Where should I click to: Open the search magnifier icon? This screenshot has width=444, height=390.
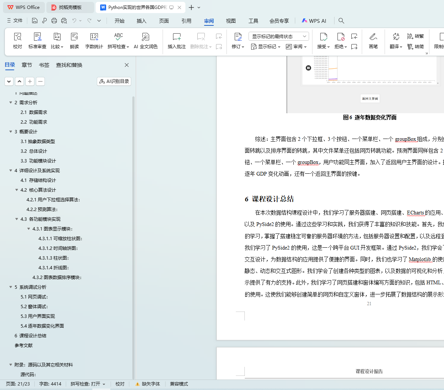(341, 21)
